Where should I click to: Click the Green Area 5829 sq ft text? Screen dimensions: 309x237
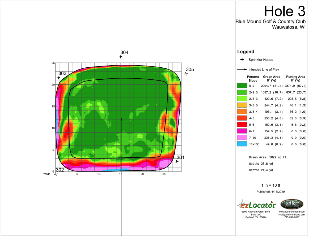point(268,157)
